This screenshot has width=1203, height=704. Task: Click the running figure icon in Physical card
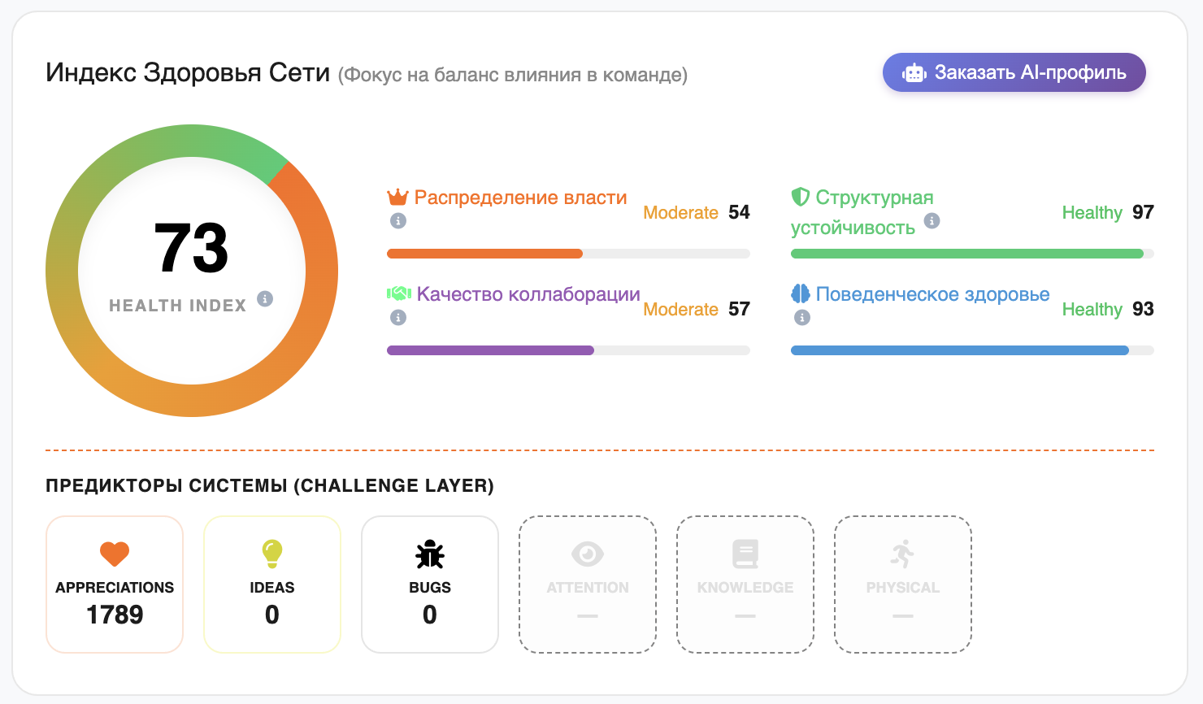click(903, 554)
